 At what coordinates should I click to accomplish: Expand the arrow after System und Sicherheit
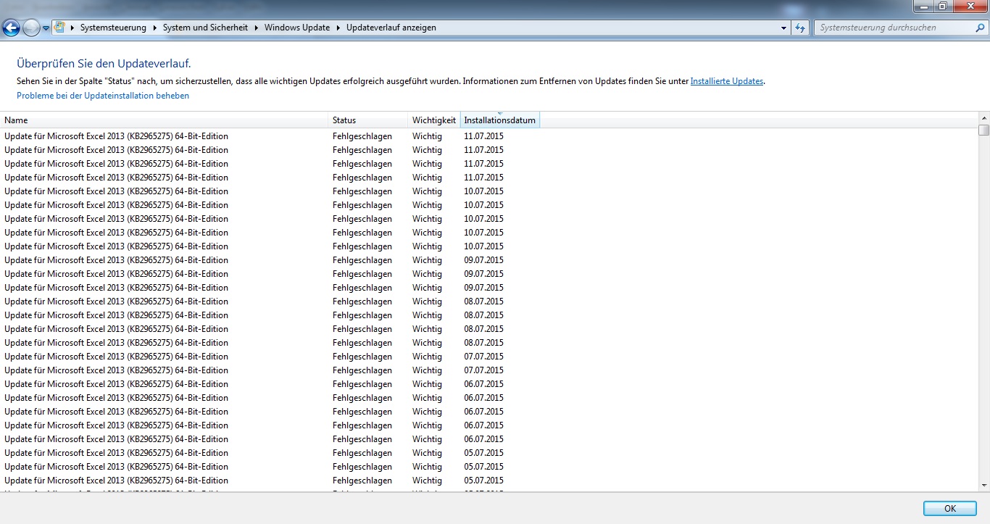256,28
